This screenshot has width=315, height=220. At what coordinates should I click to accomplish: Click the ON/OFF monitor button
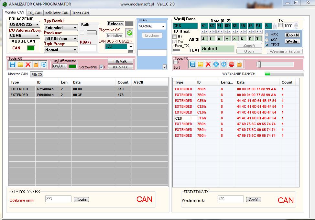60,66
